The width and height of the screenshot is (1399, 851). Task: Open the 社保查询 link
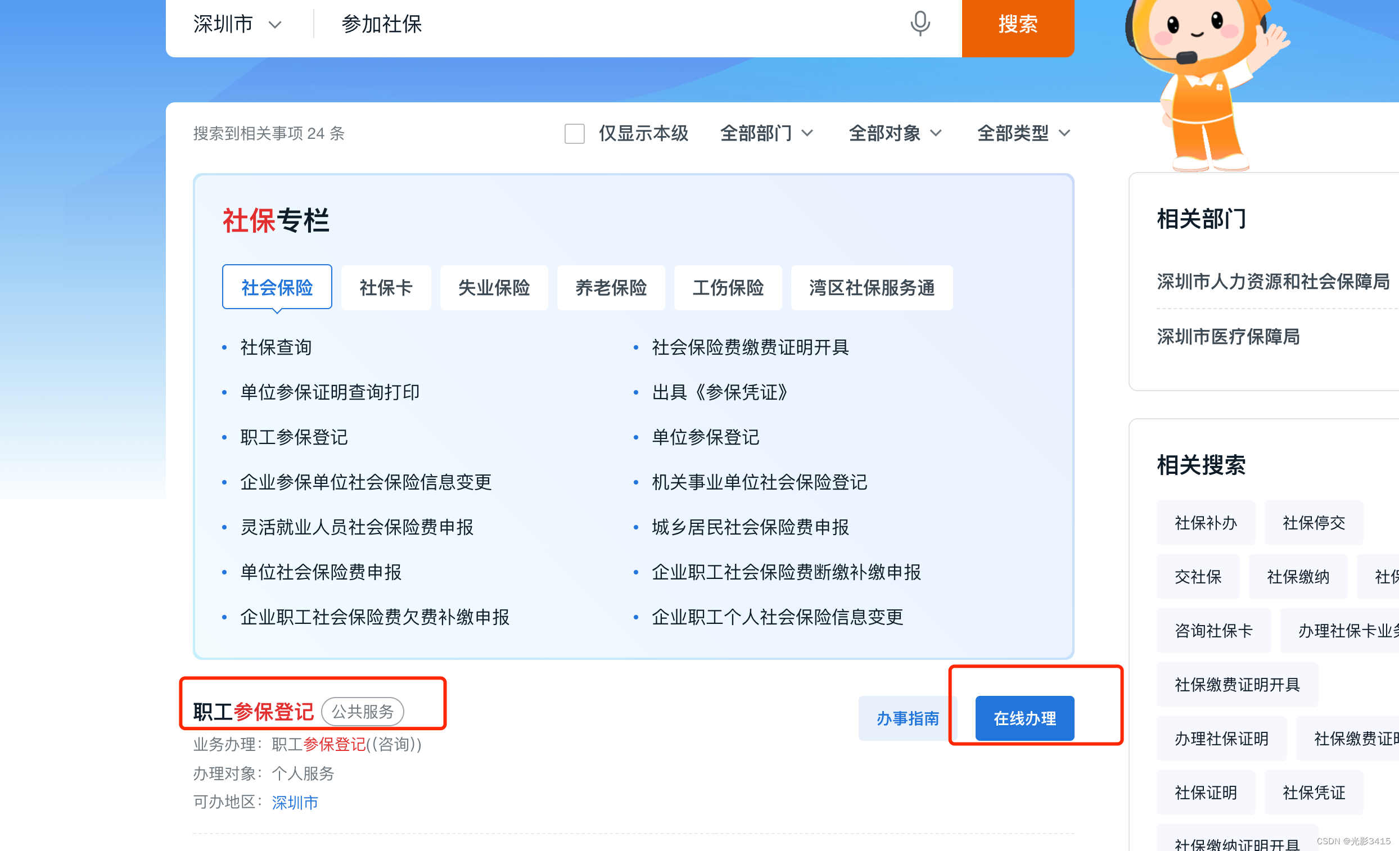pos(276,347)
